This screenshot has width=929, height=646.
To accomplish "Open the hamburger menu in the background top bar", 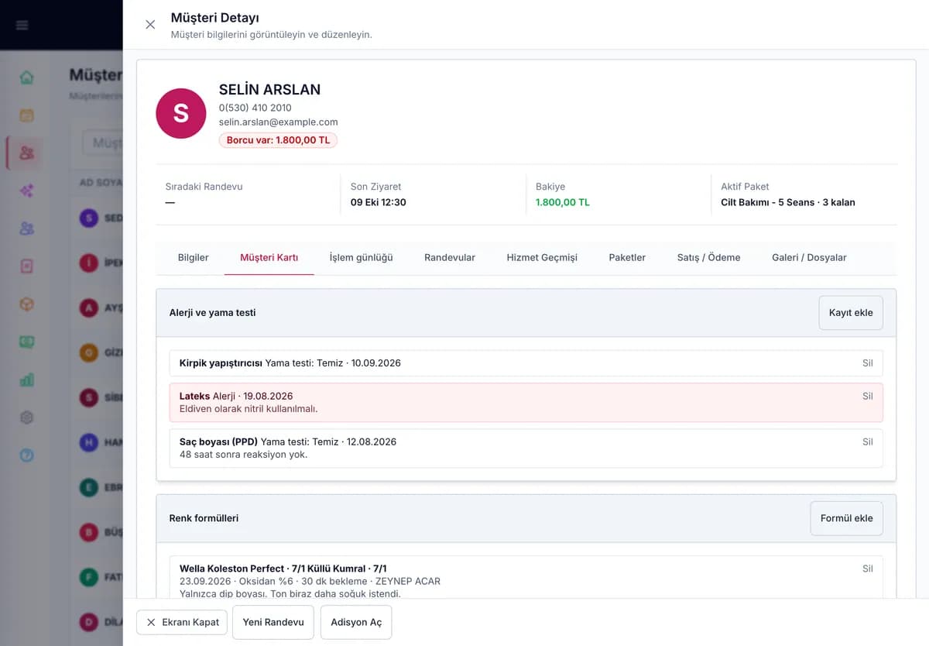I will pyautogui.click(x=22, y=25).
